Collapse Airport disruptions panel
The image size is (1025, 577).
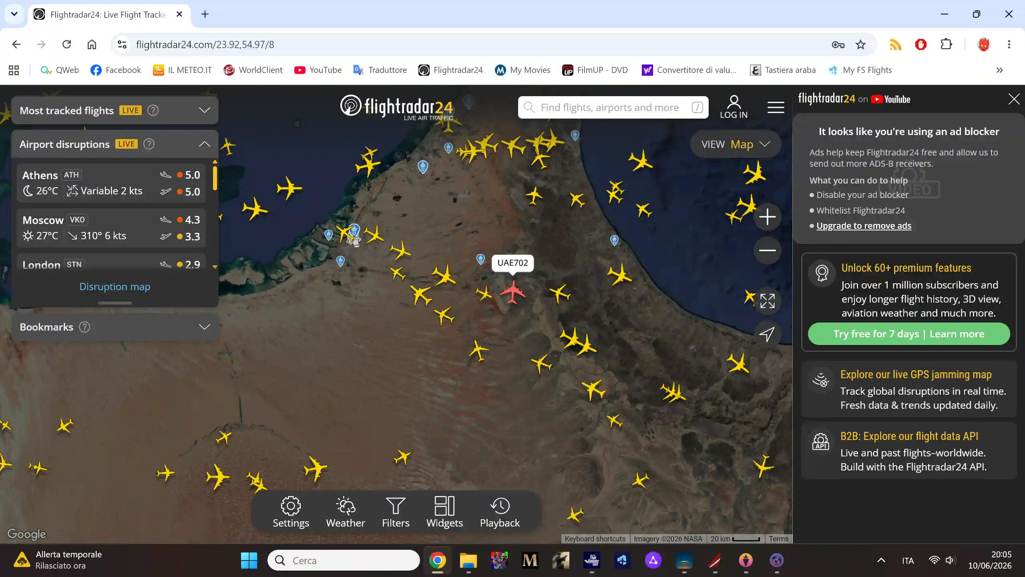[204, 144]
